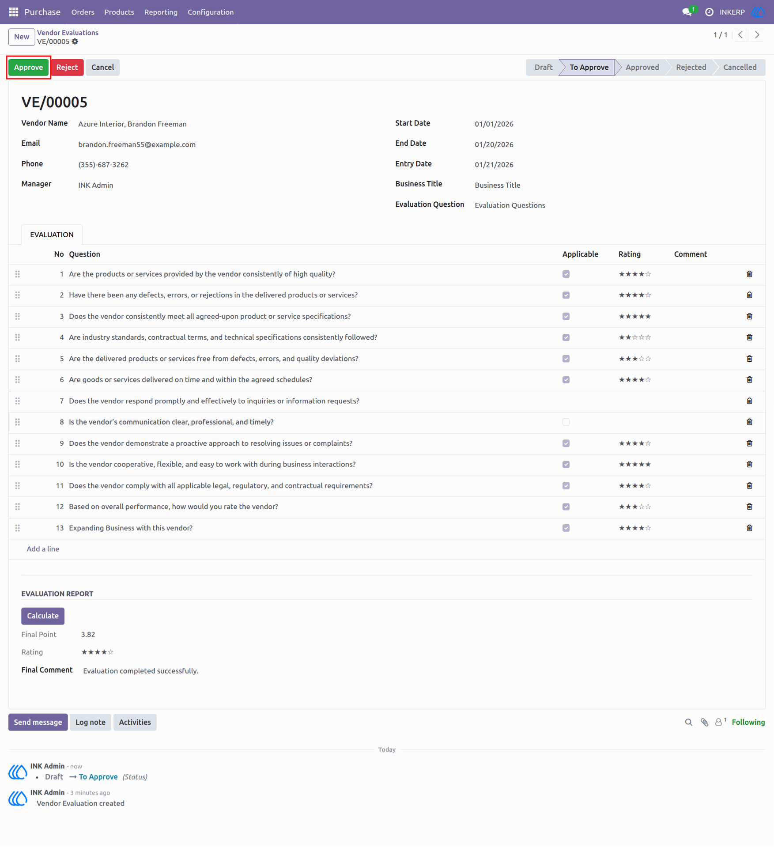Edit the Final Comment text field
Viewport: 774px width, 848px height.
click(x=417, y=671)
